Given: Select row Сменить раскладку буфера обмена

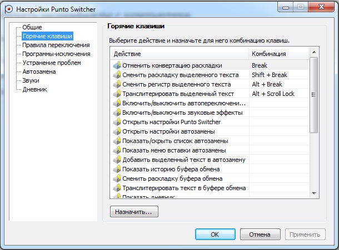Looking at the screenshot, I should [x=210, y=178].
